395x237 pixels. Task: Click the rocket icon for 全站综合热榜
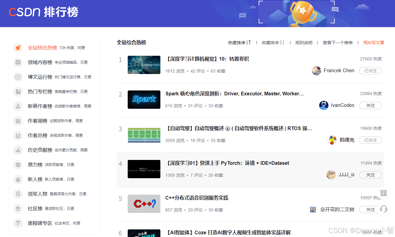(x=18, y=48)
